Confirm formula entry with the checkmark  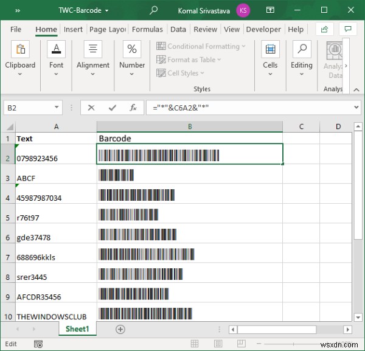(x=112, y=108)
